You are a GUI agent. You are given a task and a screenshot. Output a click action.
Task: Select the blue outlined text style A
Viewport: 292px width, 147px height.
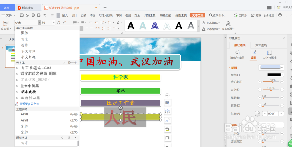point(155,26)
